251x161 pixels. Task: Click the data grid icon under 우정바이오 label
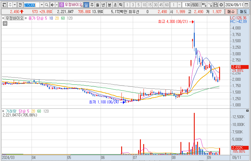click(5, 24)
